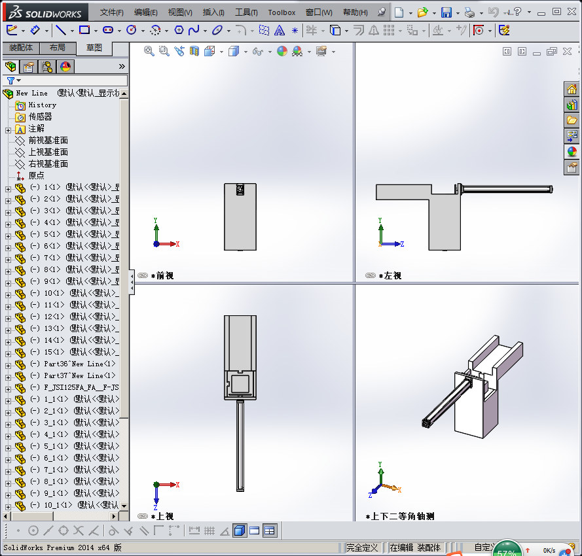
Task: Click the Edit Appearance icon
Action: point(282,51)
